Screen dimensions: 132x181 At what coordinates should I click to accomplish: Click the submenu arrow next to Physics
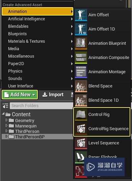72,71
